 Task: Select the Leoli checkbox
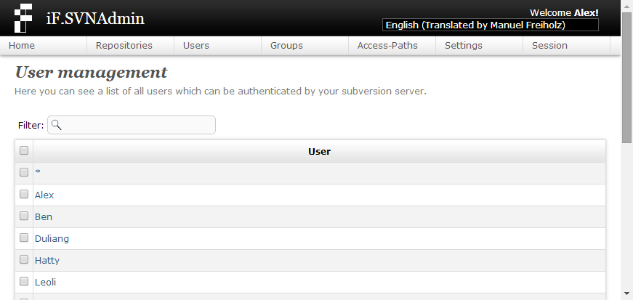tap(24, 281)
